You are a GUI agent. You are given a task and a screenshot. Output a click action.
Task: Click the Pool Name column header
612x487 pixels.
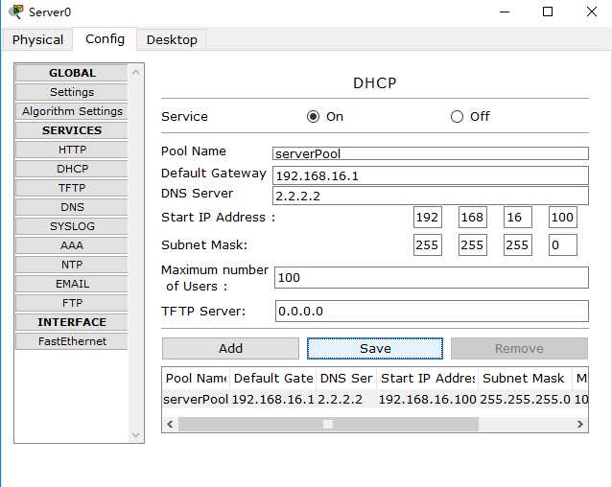[x=196, y=379]
